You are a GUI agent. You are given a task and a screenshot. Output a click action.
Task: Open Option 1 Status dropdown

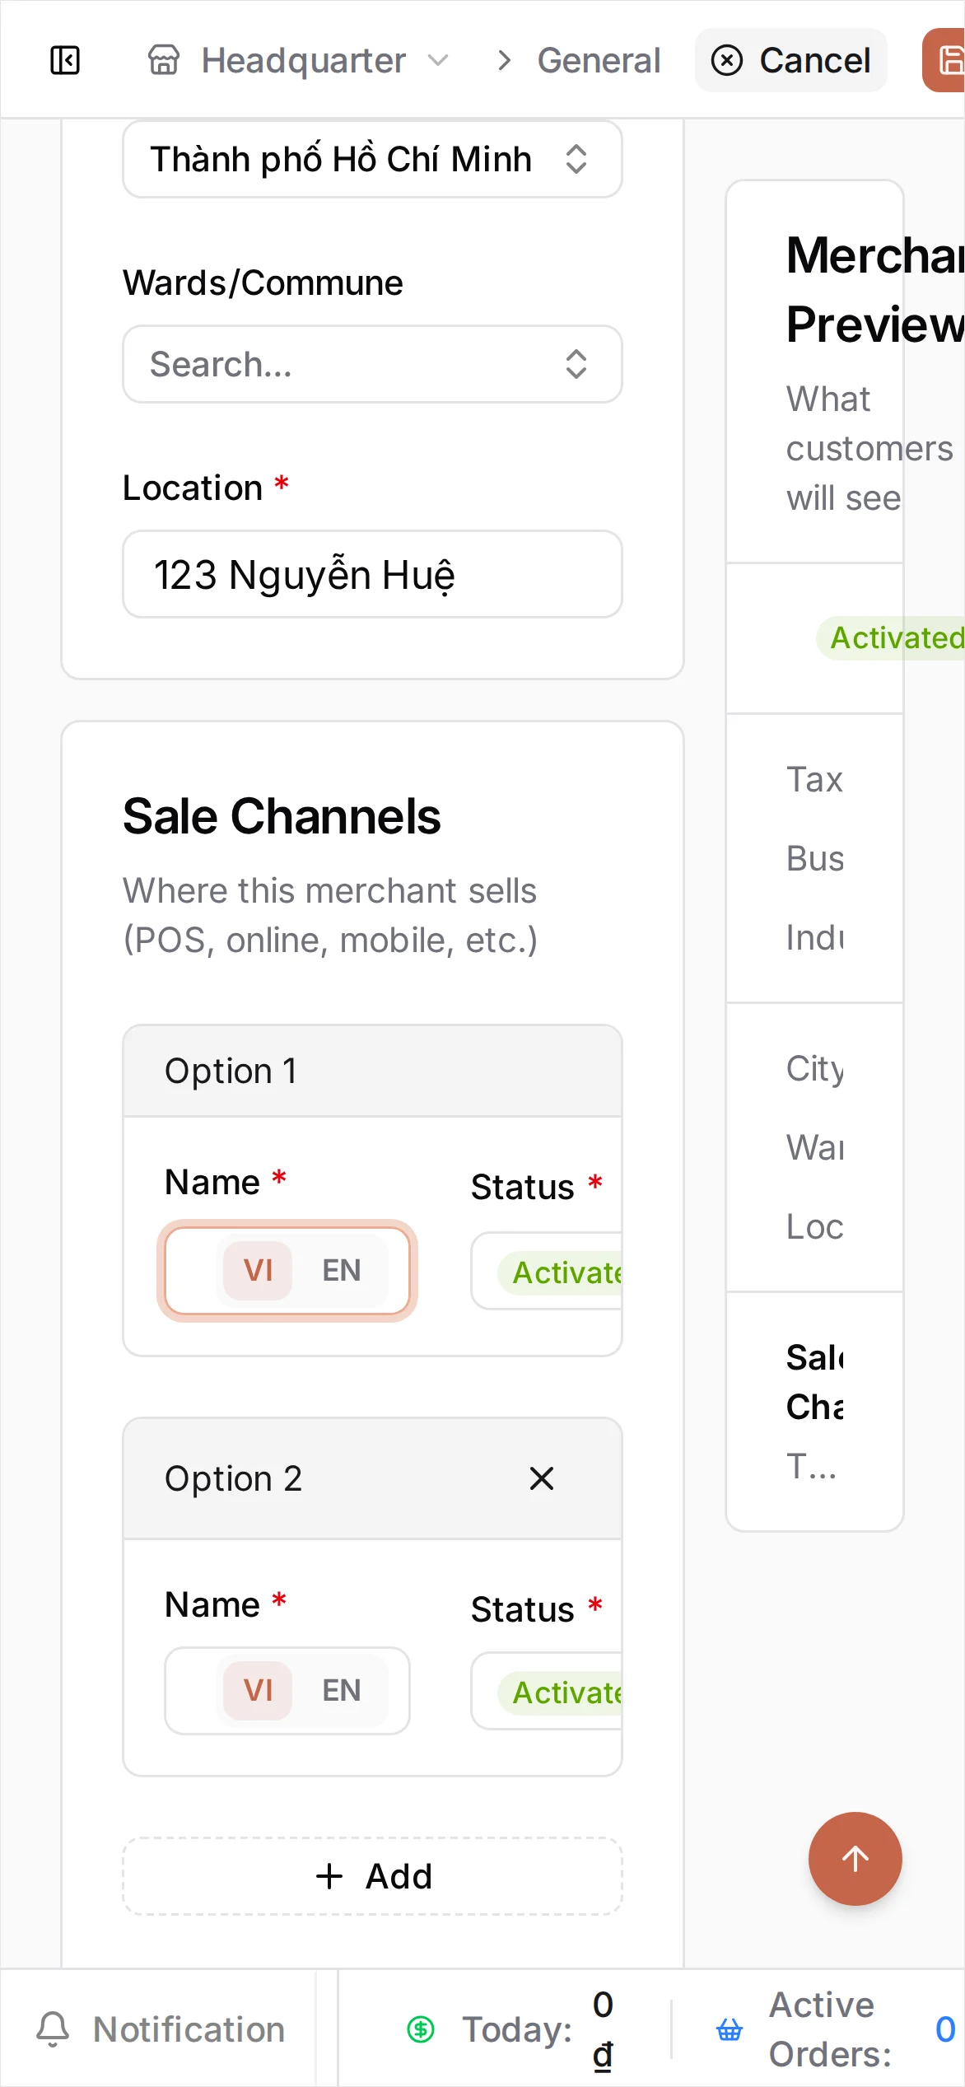pyautogui.click(x=546, y=1271)
